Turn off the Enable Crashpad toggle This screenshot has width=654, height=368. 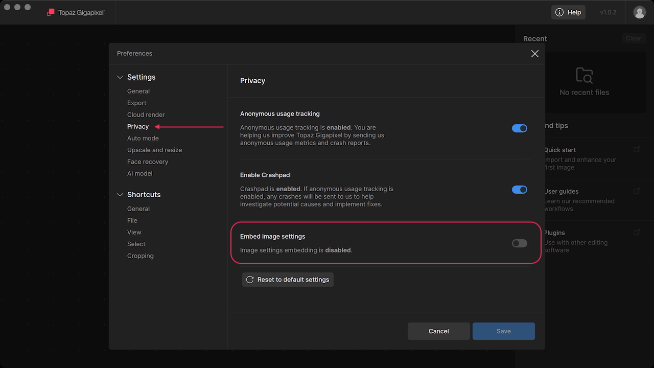pyautogui.click(x=519, y=190)
